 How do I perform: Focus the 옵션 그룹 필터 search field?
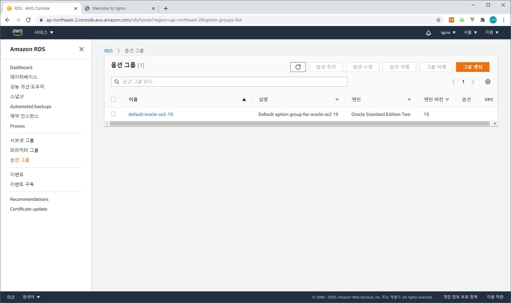click(229, 82)
